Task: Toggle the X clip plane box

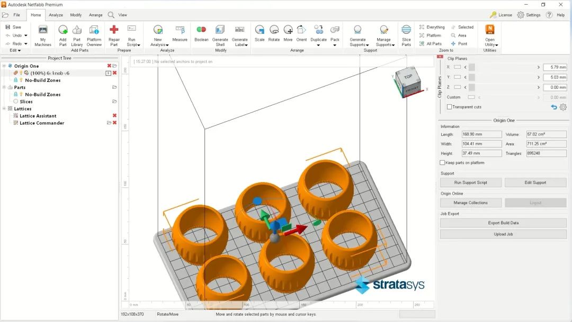Action: (x=457, y=67)
